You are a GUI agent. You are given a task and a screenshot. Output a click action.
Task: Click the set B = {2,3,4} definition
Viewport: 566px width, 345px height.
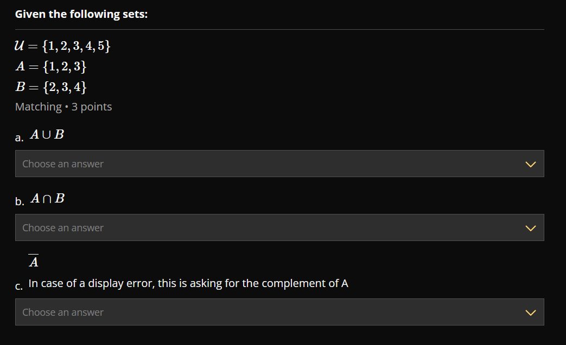(51, 87)
